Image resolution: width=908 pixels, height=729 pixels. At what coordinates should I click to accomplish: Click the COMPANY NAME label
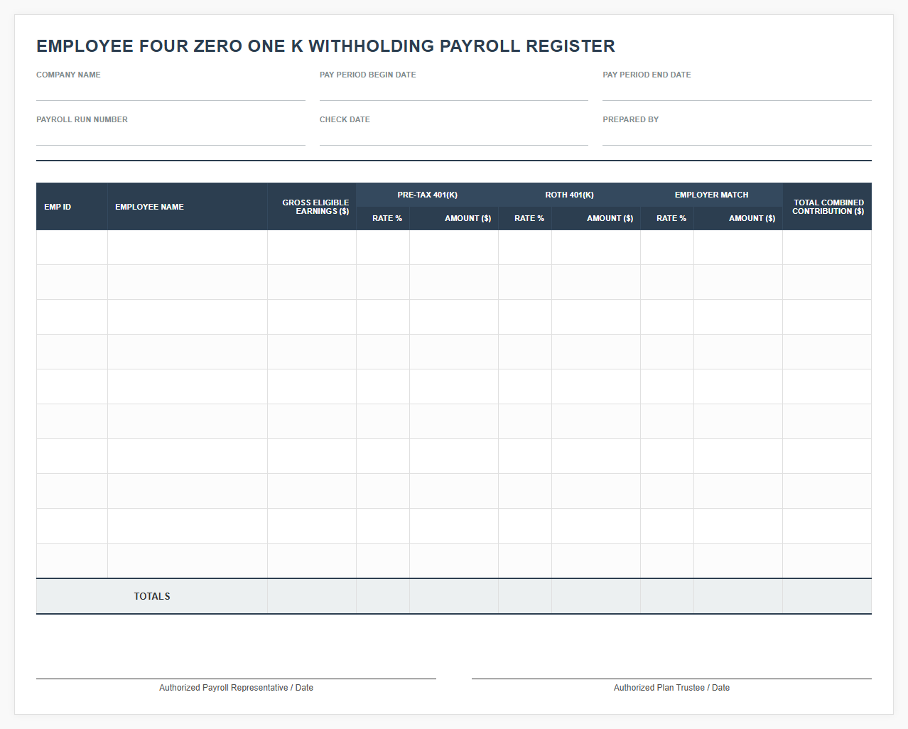(68, 75)
